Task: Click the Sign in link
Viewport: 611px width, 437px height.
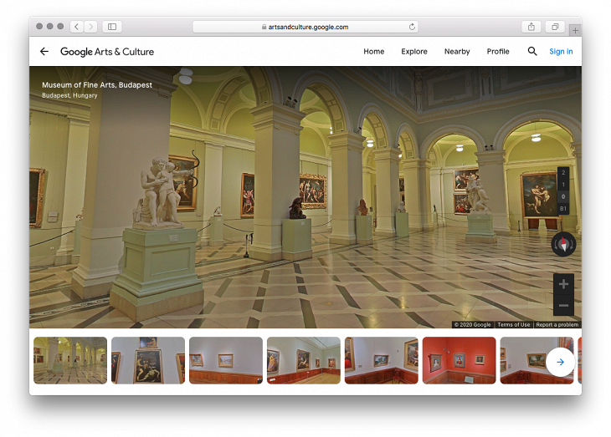Action: [561, 52]
